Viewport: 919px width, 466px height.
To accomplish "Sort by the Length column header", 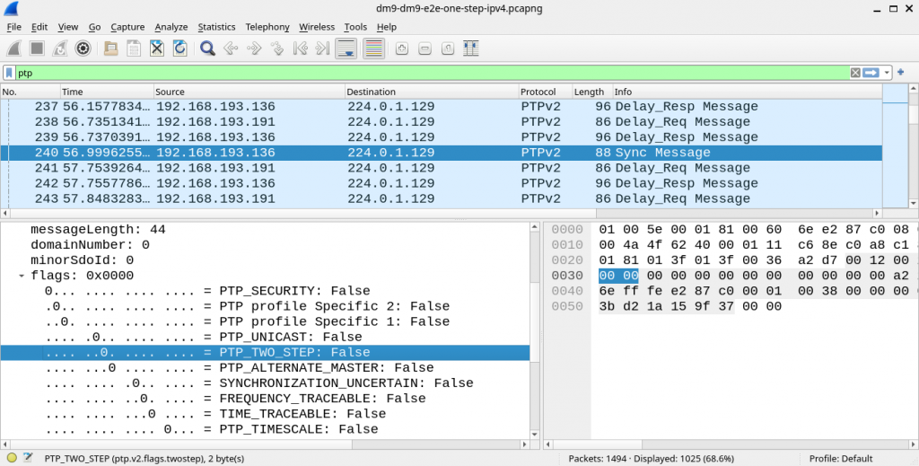I will click(x=592, y=92).
